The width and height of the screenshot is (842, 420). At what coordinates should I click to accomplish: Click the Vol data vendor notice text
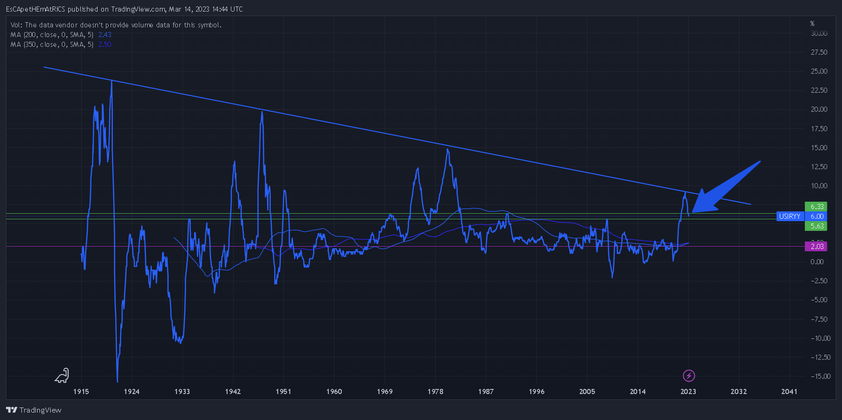[x=116, y=25]
